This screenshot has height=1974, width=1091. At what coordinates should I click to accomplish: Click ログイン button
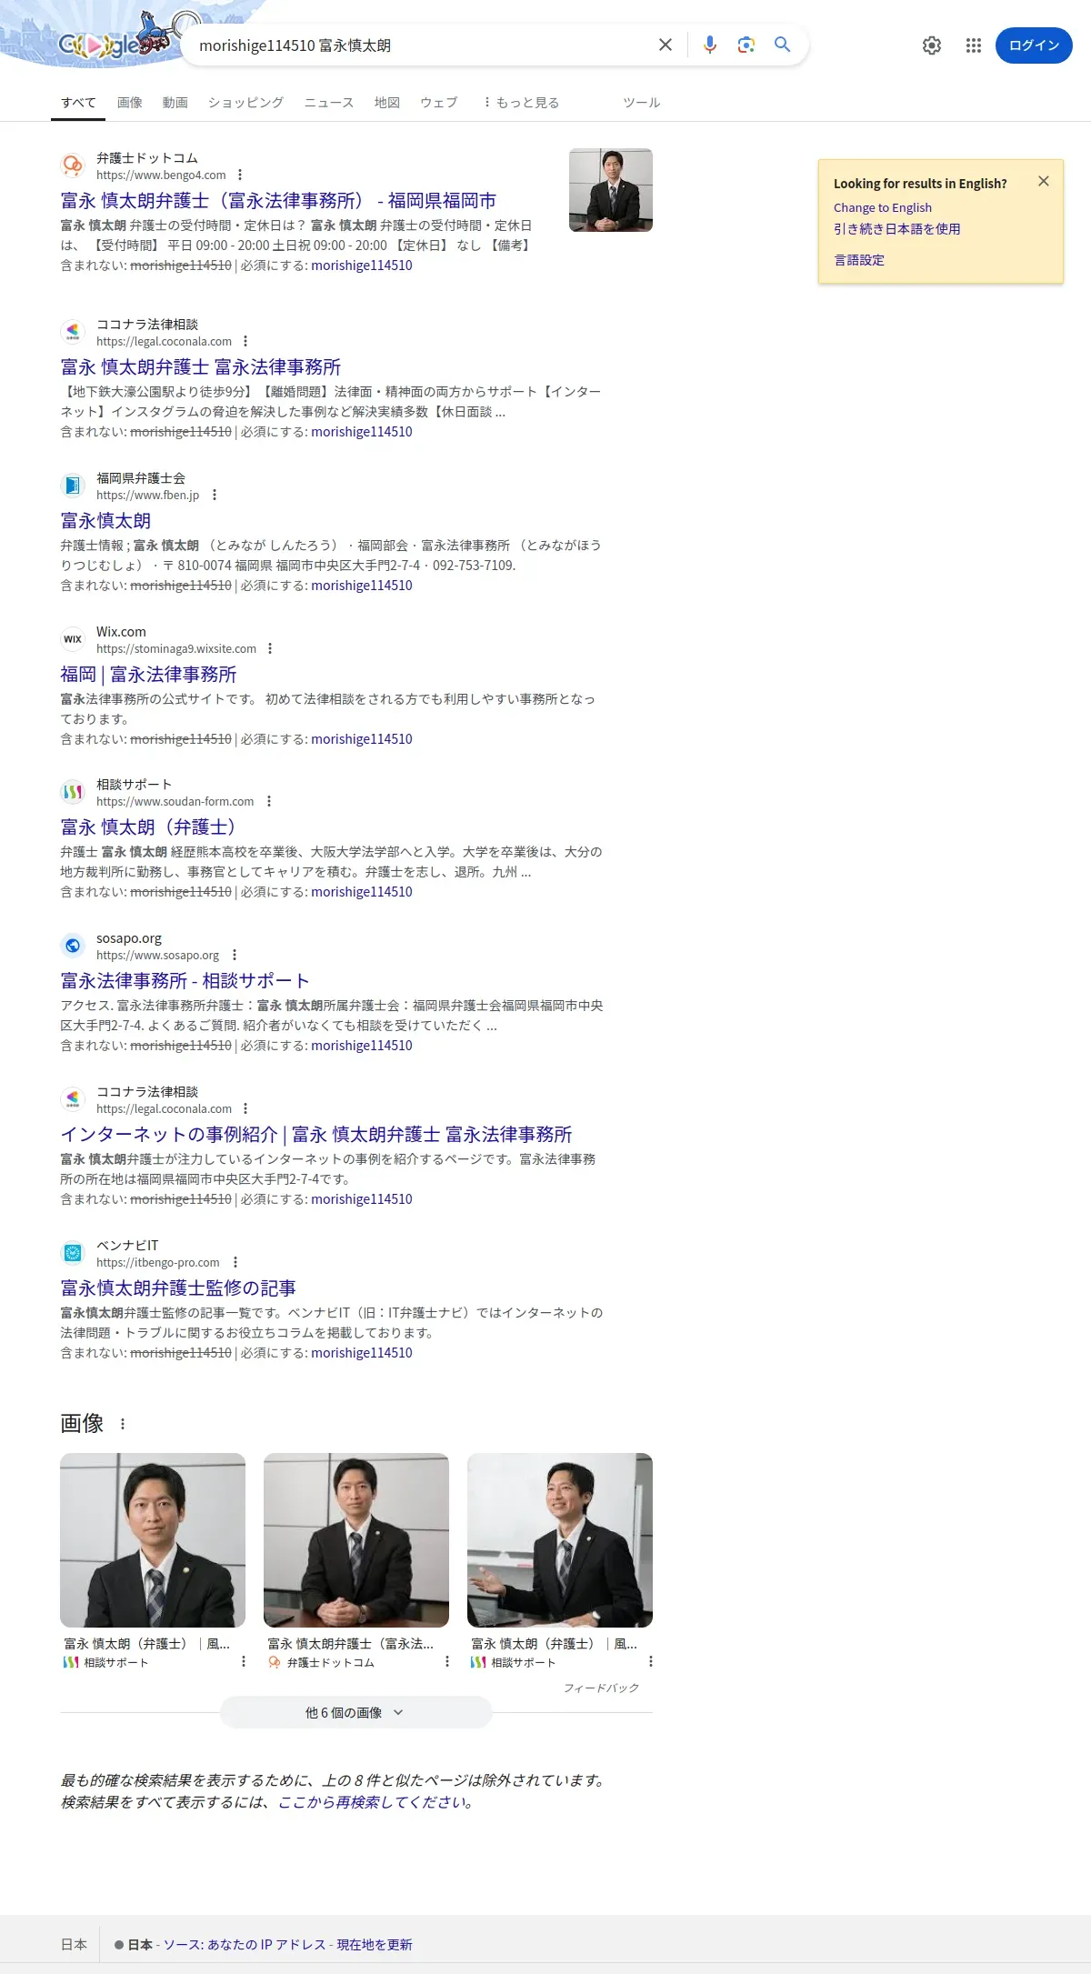[x=1034, y=45]
